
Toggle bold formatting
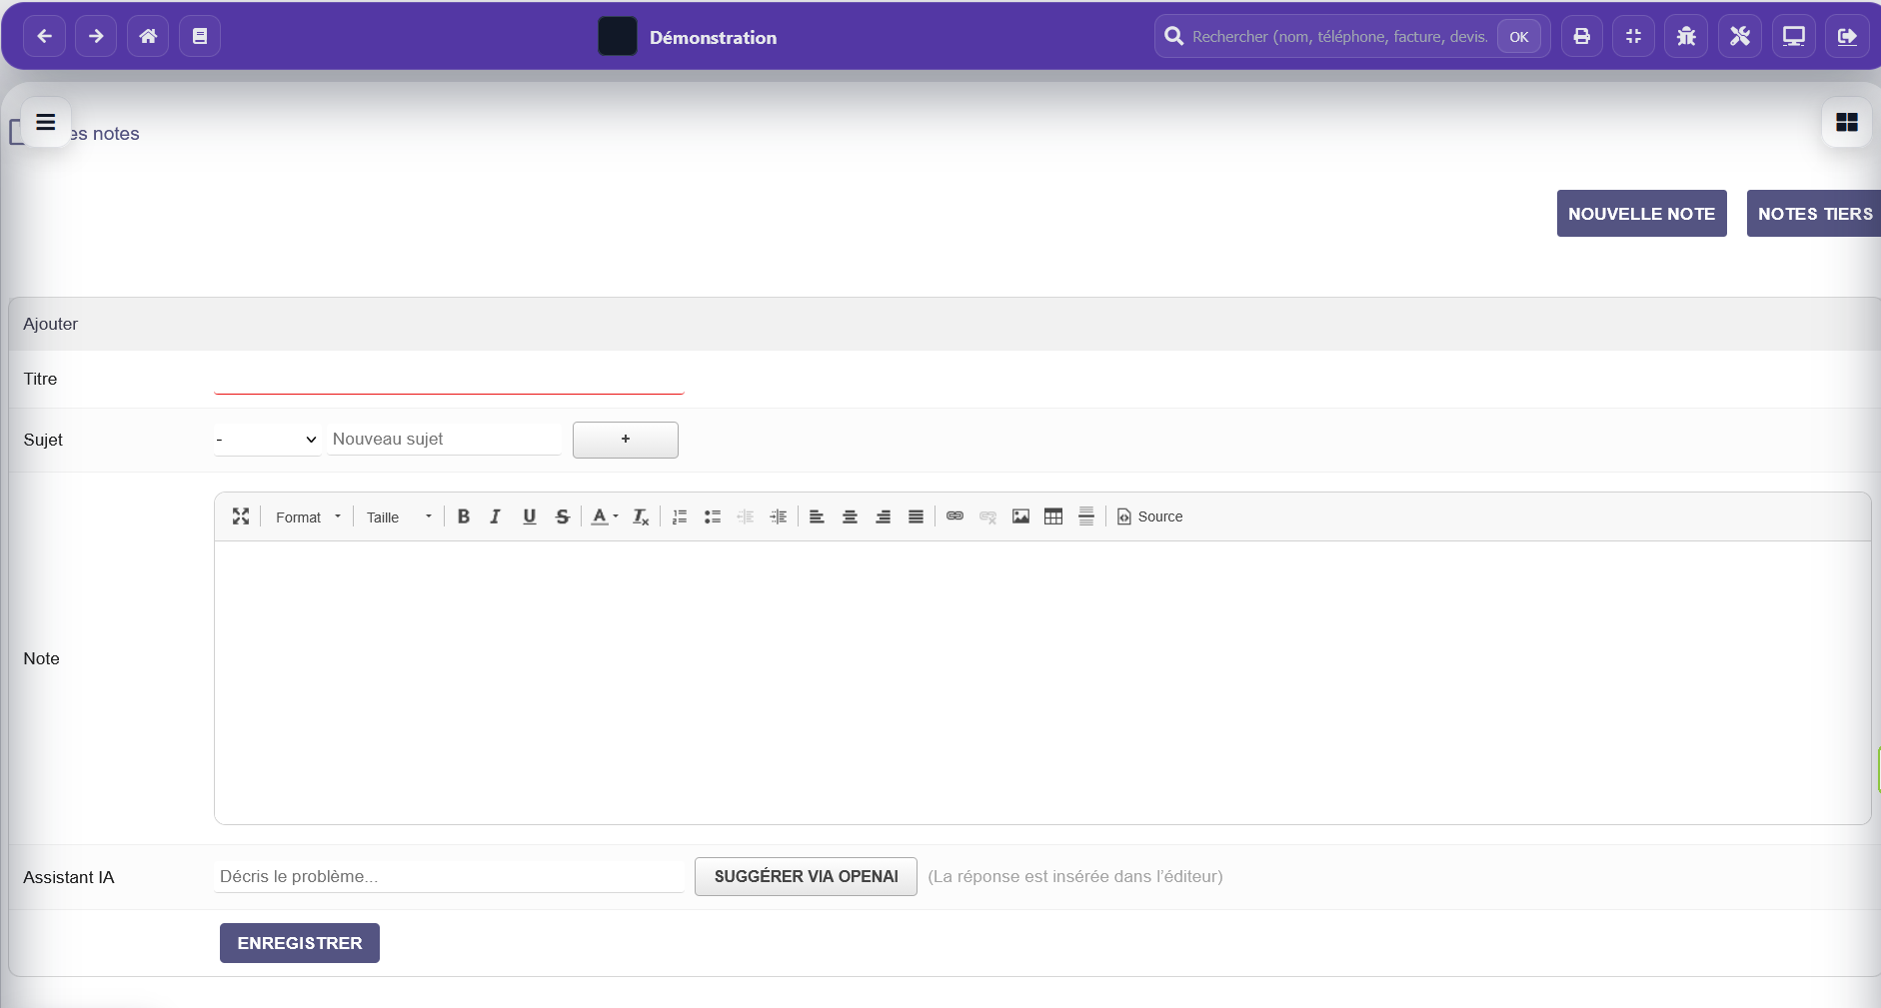tap(464, 516)
